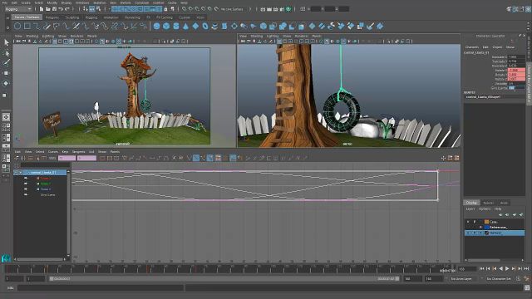Switch to the Rigging shelf tab
The width and height of the screenshot is (532, 299).
(91, 17)
